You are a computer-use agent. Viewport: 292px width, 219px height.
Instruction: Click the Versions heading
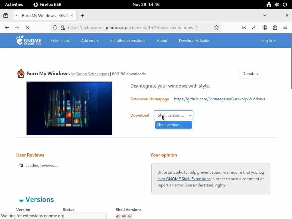point(39,199)
